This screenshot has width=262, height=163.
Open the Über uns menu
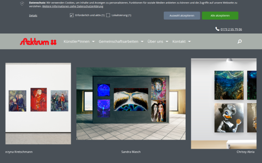[x=155, y=41]
